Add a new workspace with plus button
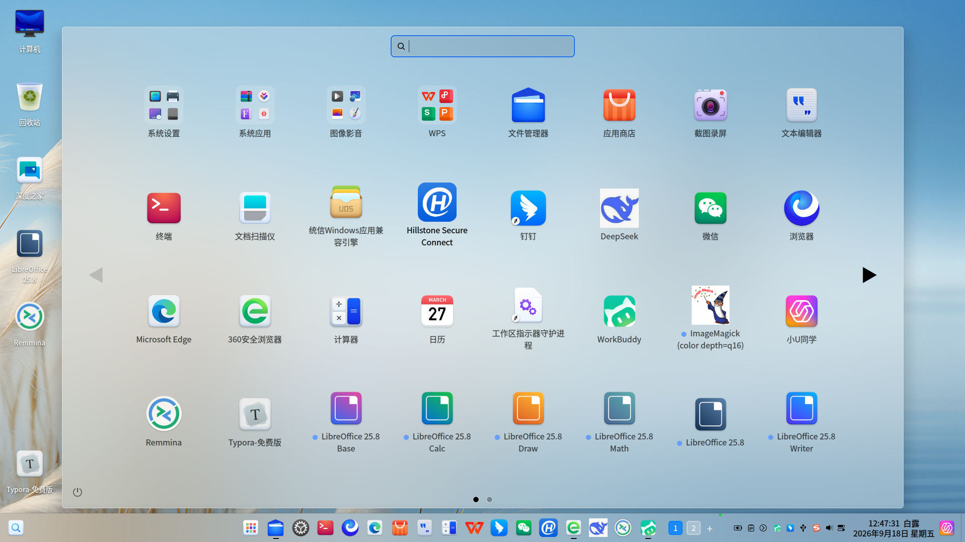Viewport: 965px width, 542px height. pyautogui.click(x=710, y=528)
